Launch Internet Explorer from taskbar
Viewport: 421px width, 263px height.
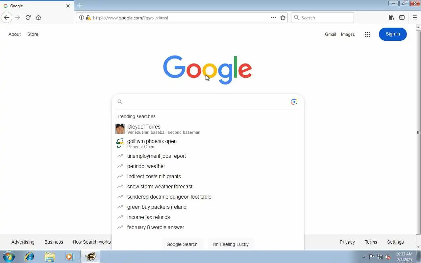click(x=30, y=256)
